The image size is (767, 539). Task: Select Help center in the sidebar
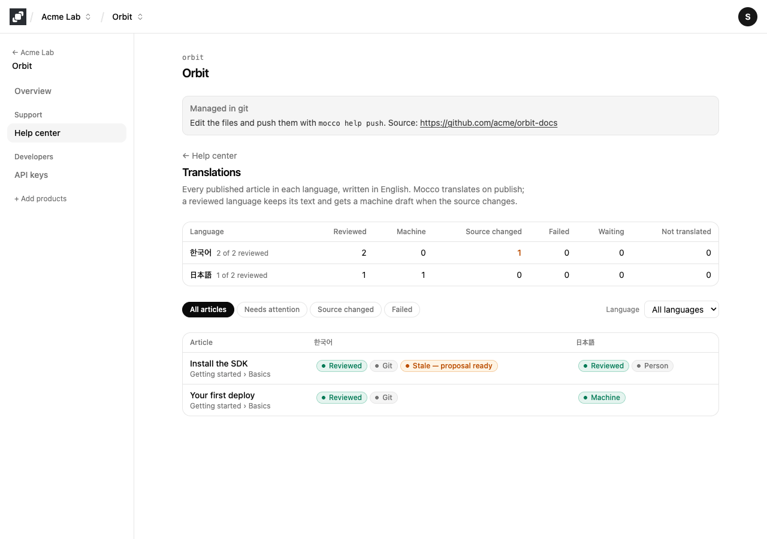[x=67, y=133]
